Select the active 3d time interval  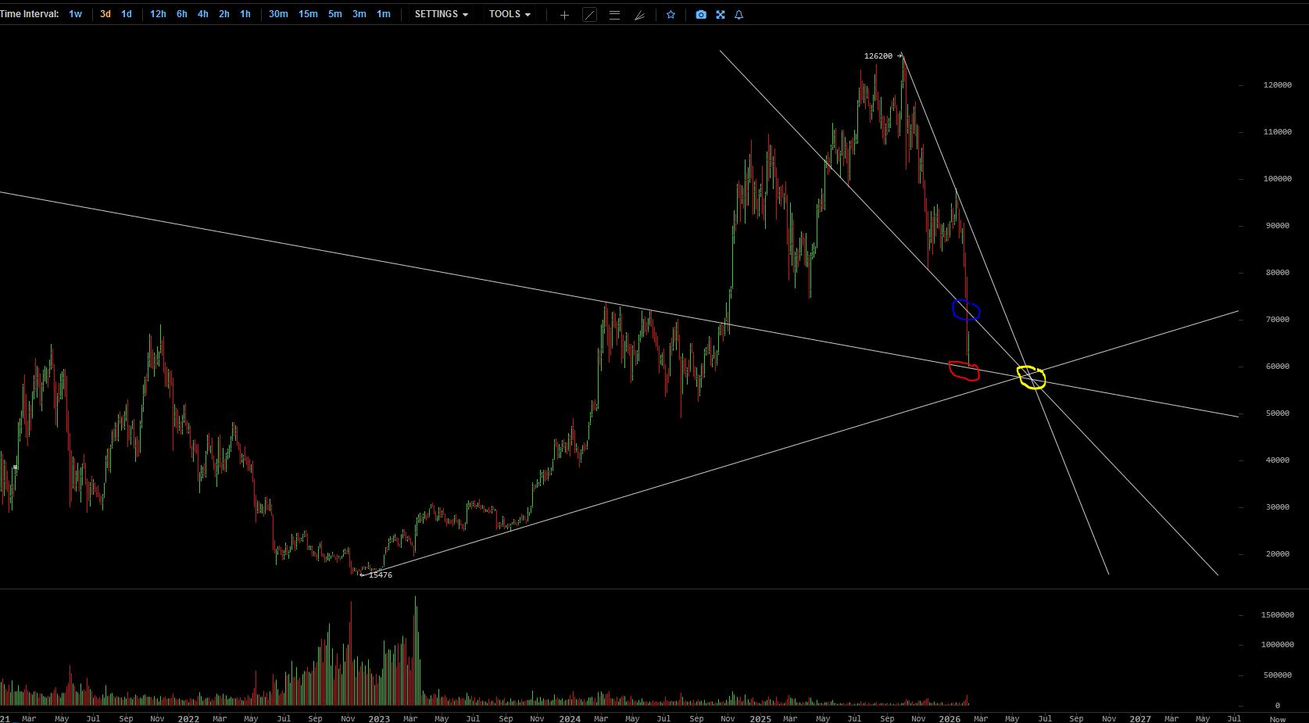[x=105, y=14]
